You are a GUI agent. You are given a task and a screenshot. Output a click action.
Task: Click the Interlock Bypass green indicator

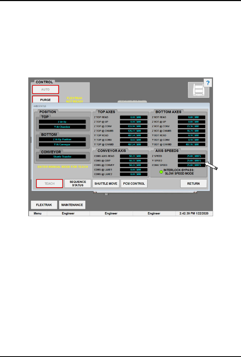(161, 172)
